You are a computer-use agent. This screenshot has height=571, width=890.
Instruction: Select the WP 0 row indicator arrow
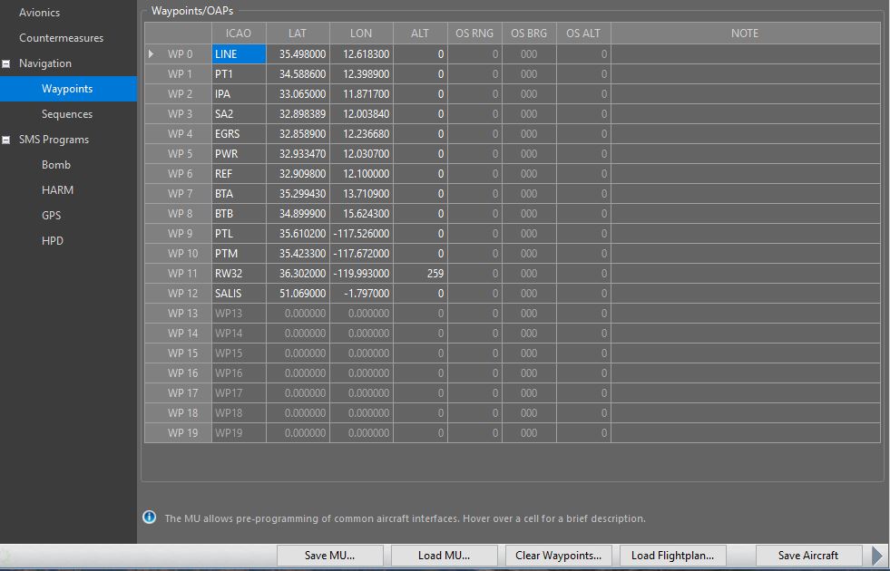tap(151, 54)
